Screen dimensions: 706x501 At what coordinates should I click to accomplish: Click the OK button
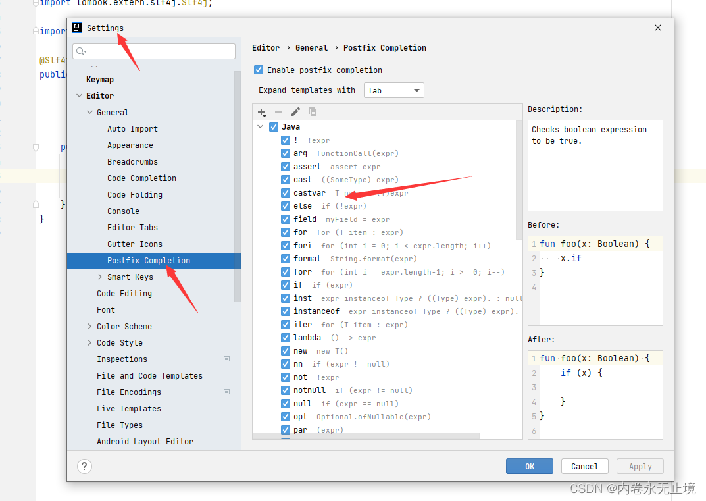(530, 466)
